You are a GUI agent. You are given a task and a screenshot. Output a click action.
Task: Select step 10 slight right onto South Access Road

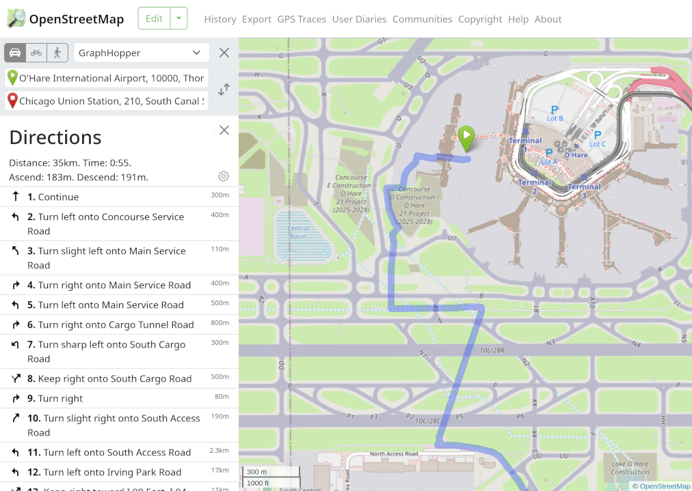(x=119, y=425)
